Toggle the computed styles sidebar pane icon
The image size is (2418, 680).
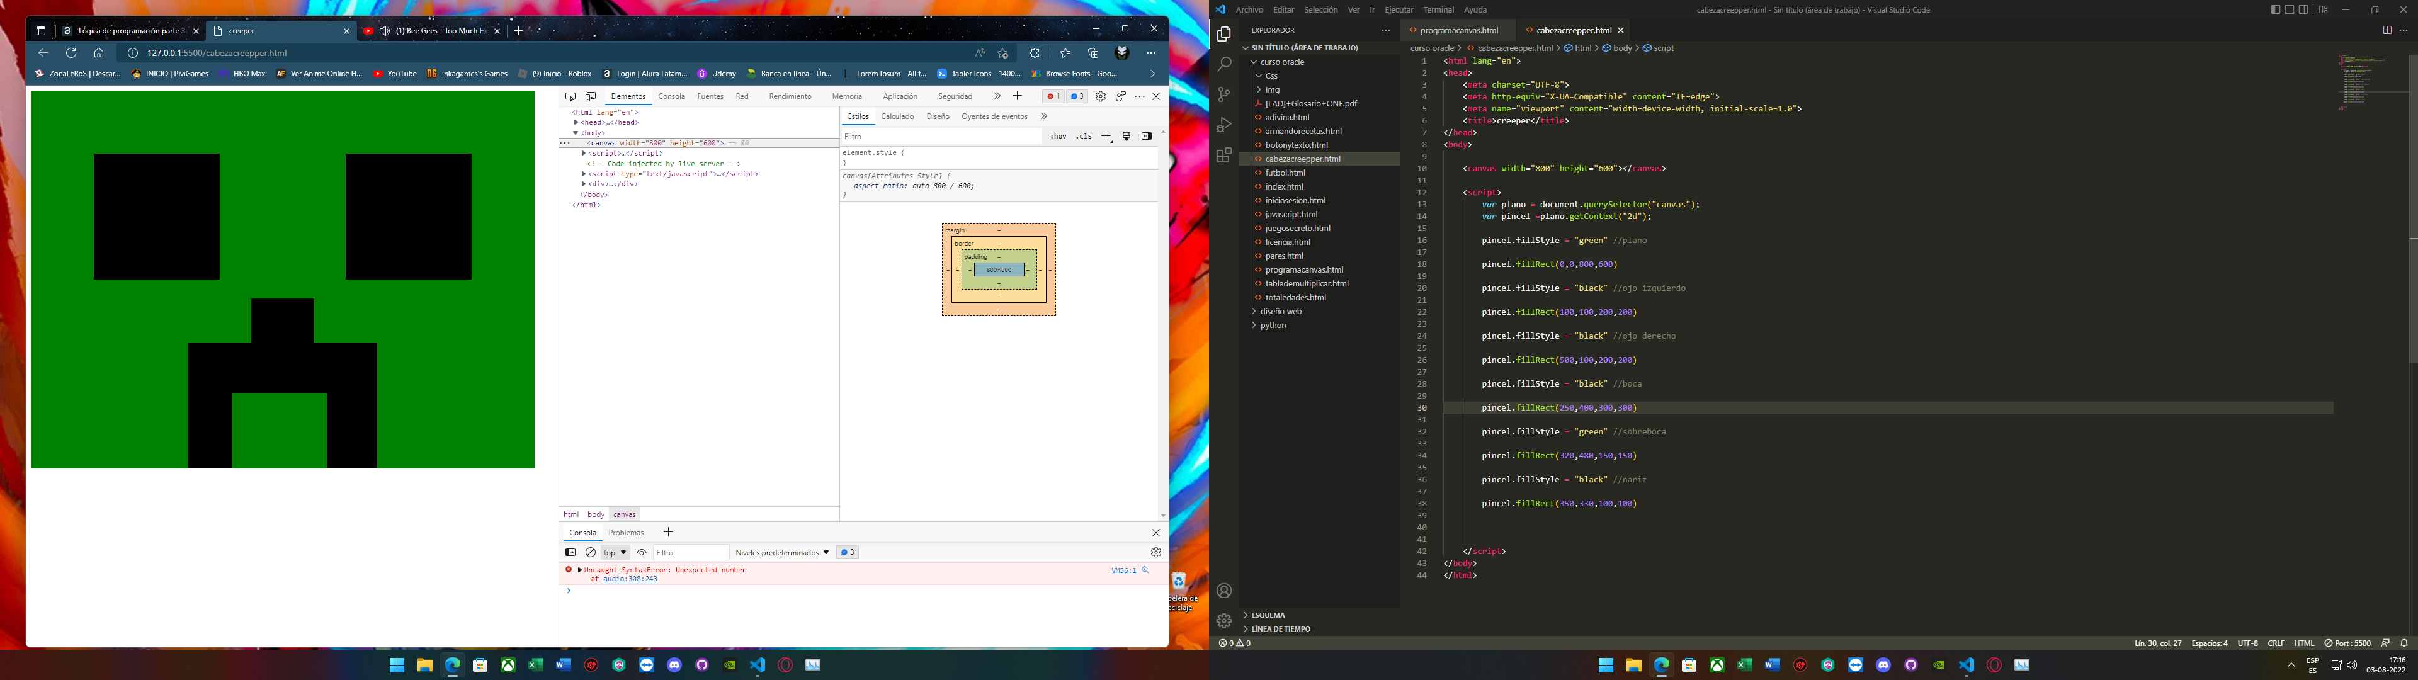pos(1146,136)
